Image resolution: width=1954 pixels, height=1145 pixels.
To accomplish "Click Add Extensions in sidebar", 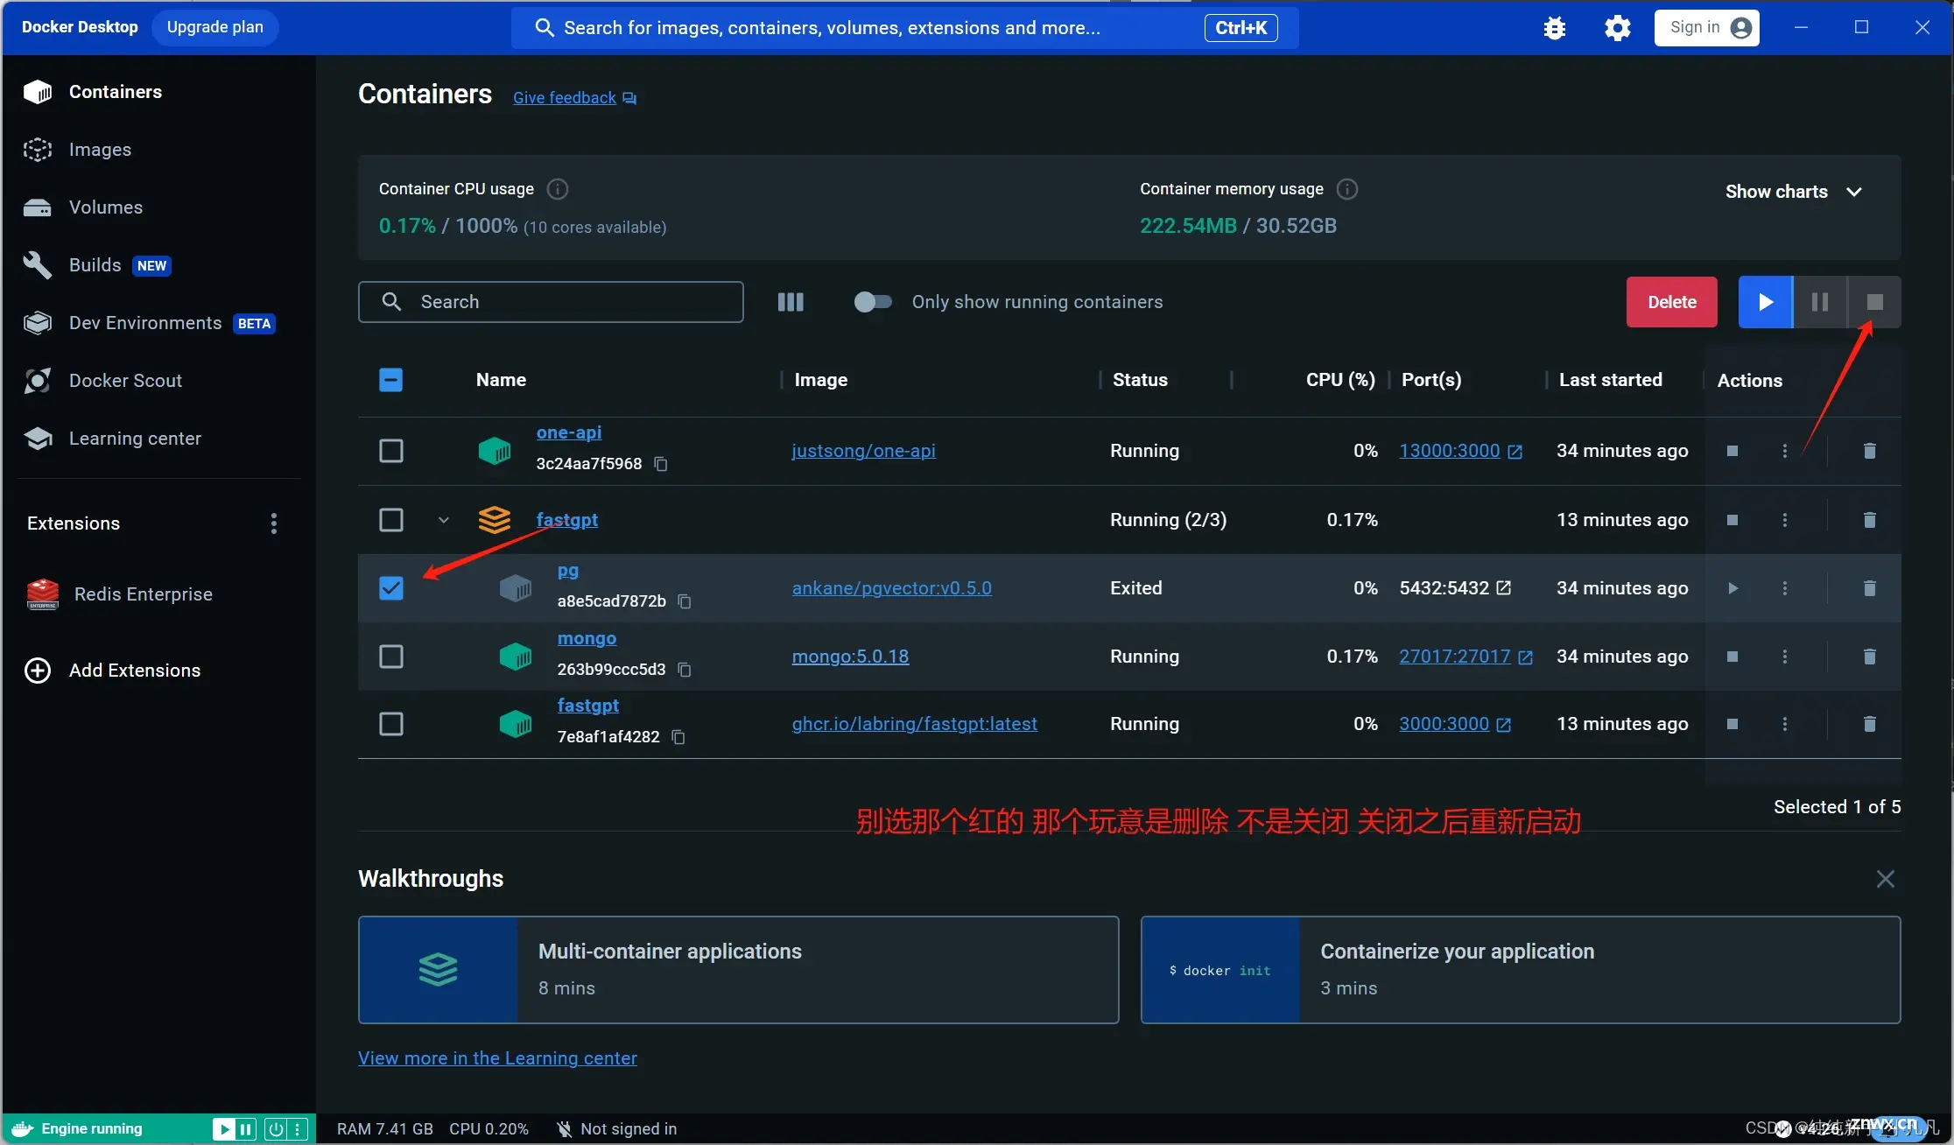I will tap(158, 671).
